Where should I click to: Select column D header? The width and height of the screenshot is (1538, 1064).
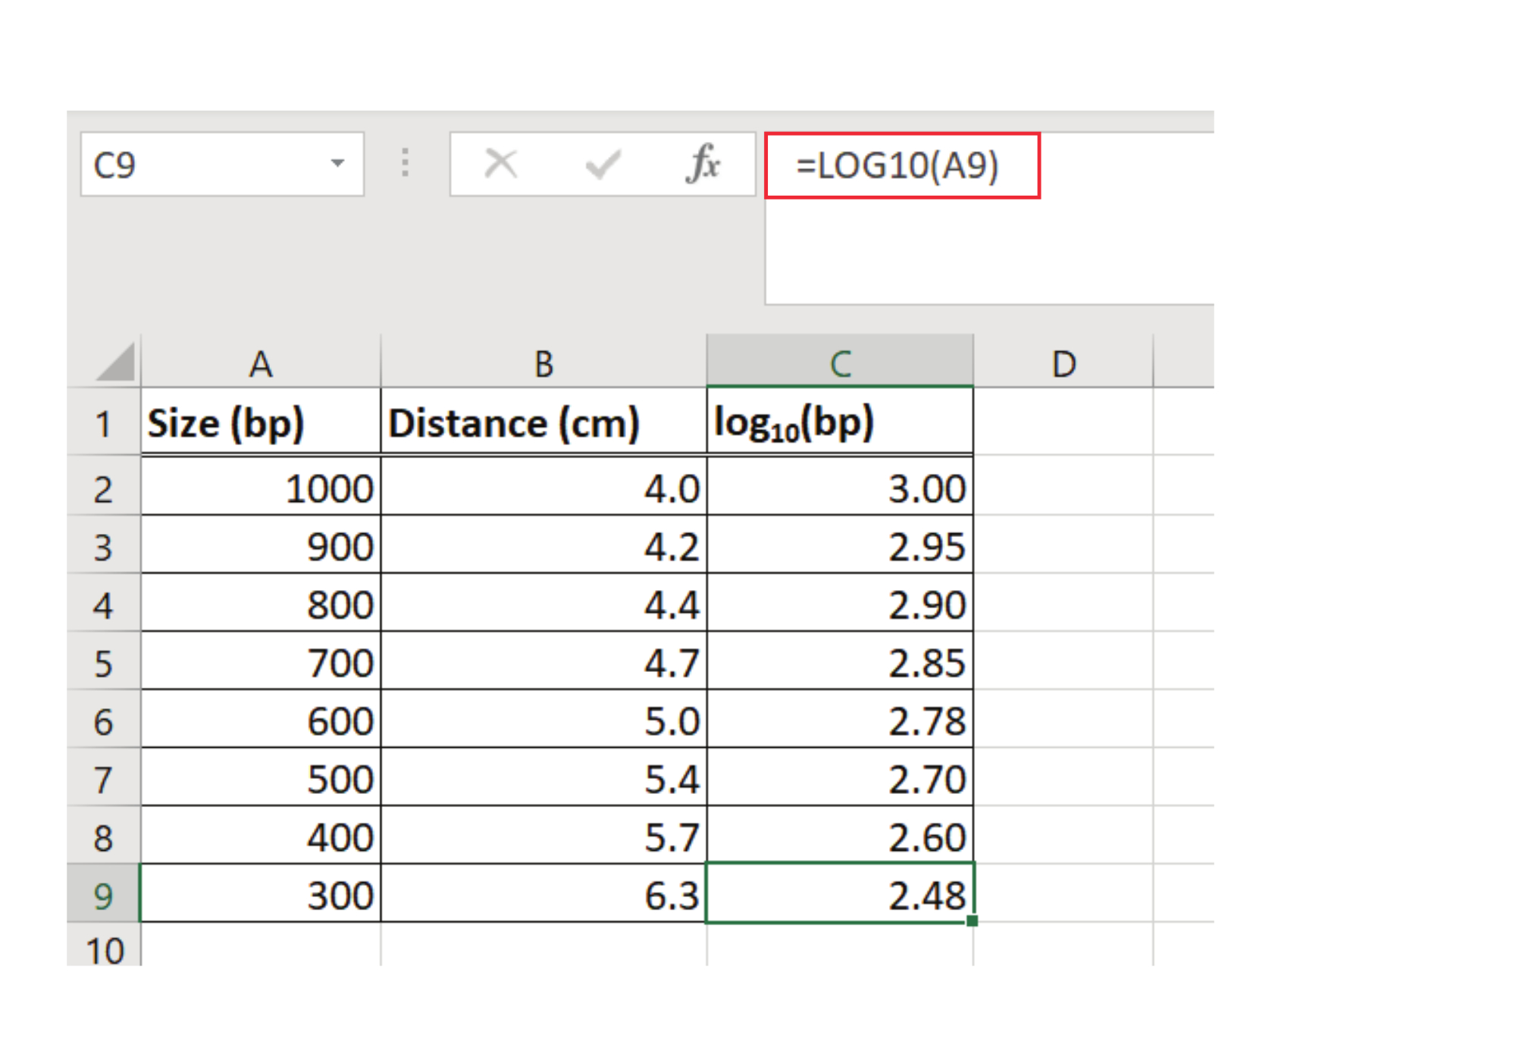tap(1063, 364)
